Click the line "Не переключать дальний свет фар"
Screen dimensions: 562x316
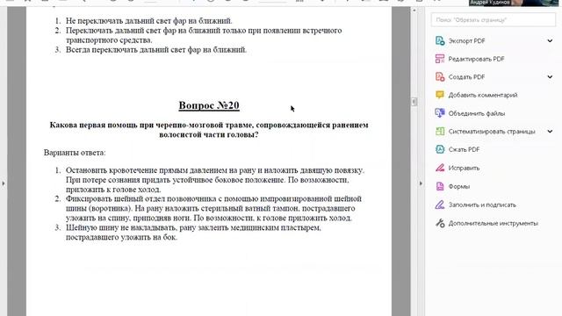148,21
